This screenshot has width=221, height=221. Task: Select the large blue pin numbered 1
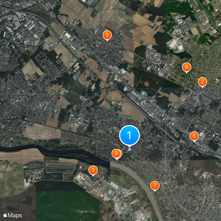(x=129, y=135)
